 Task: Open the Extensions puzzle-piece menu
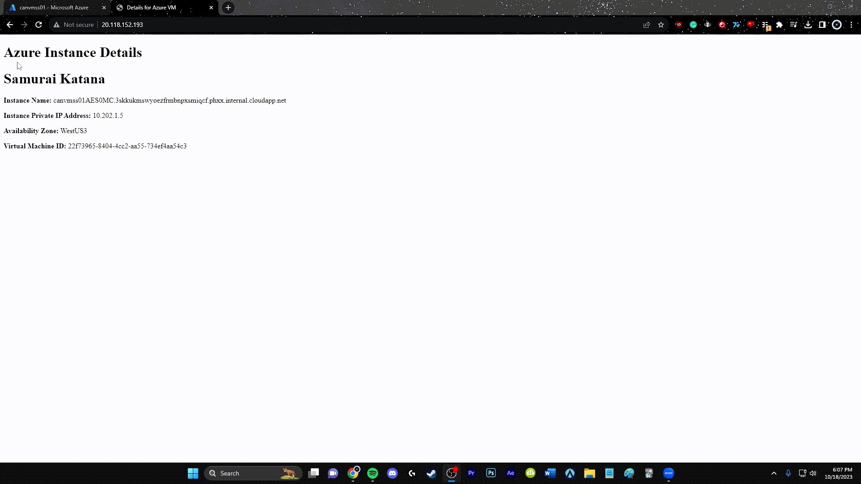click(x=779, y=25)
